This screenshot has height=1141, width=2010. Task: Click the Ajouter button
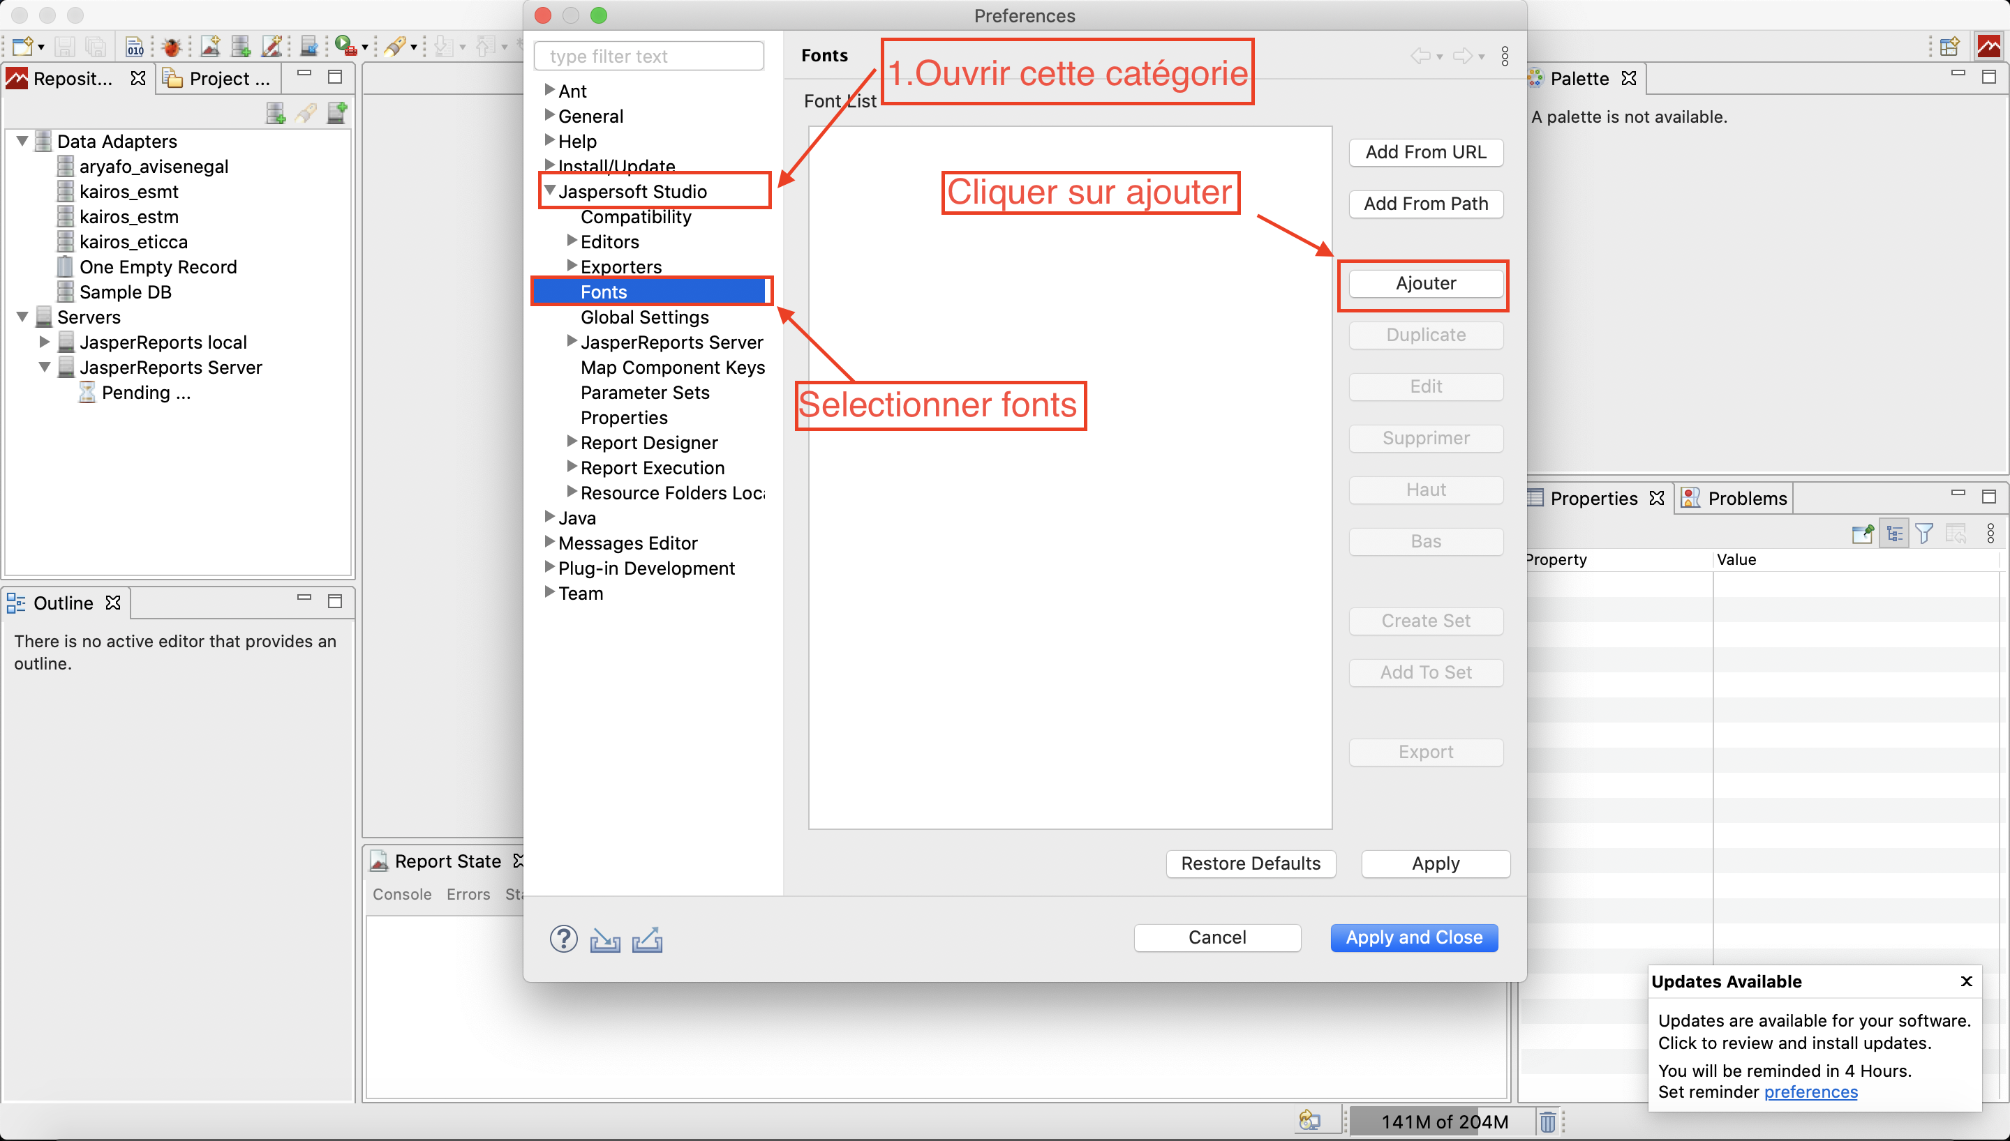tap(1425, 283)
